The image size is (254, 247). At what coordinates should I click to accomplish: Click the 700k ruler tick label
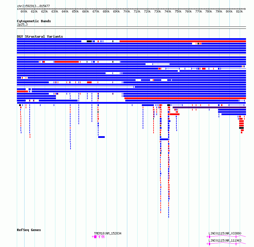click(127, 11)
